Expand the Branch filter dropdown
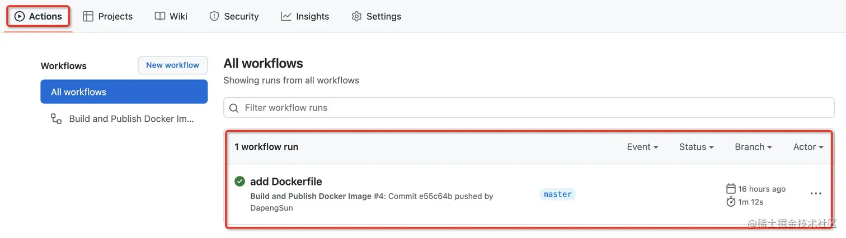The width and height of the screenshot is (846, 238). tap(753, 147)
